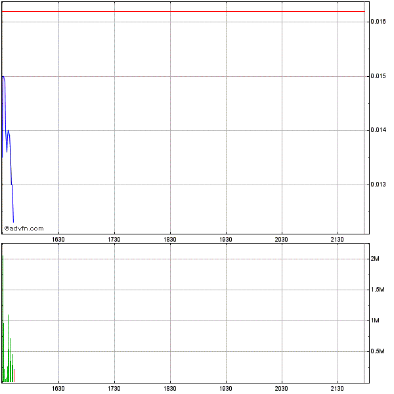Screen dimensions: 394x394
Task: Click 1730 time label under price chart
Action: click(114, 240)
